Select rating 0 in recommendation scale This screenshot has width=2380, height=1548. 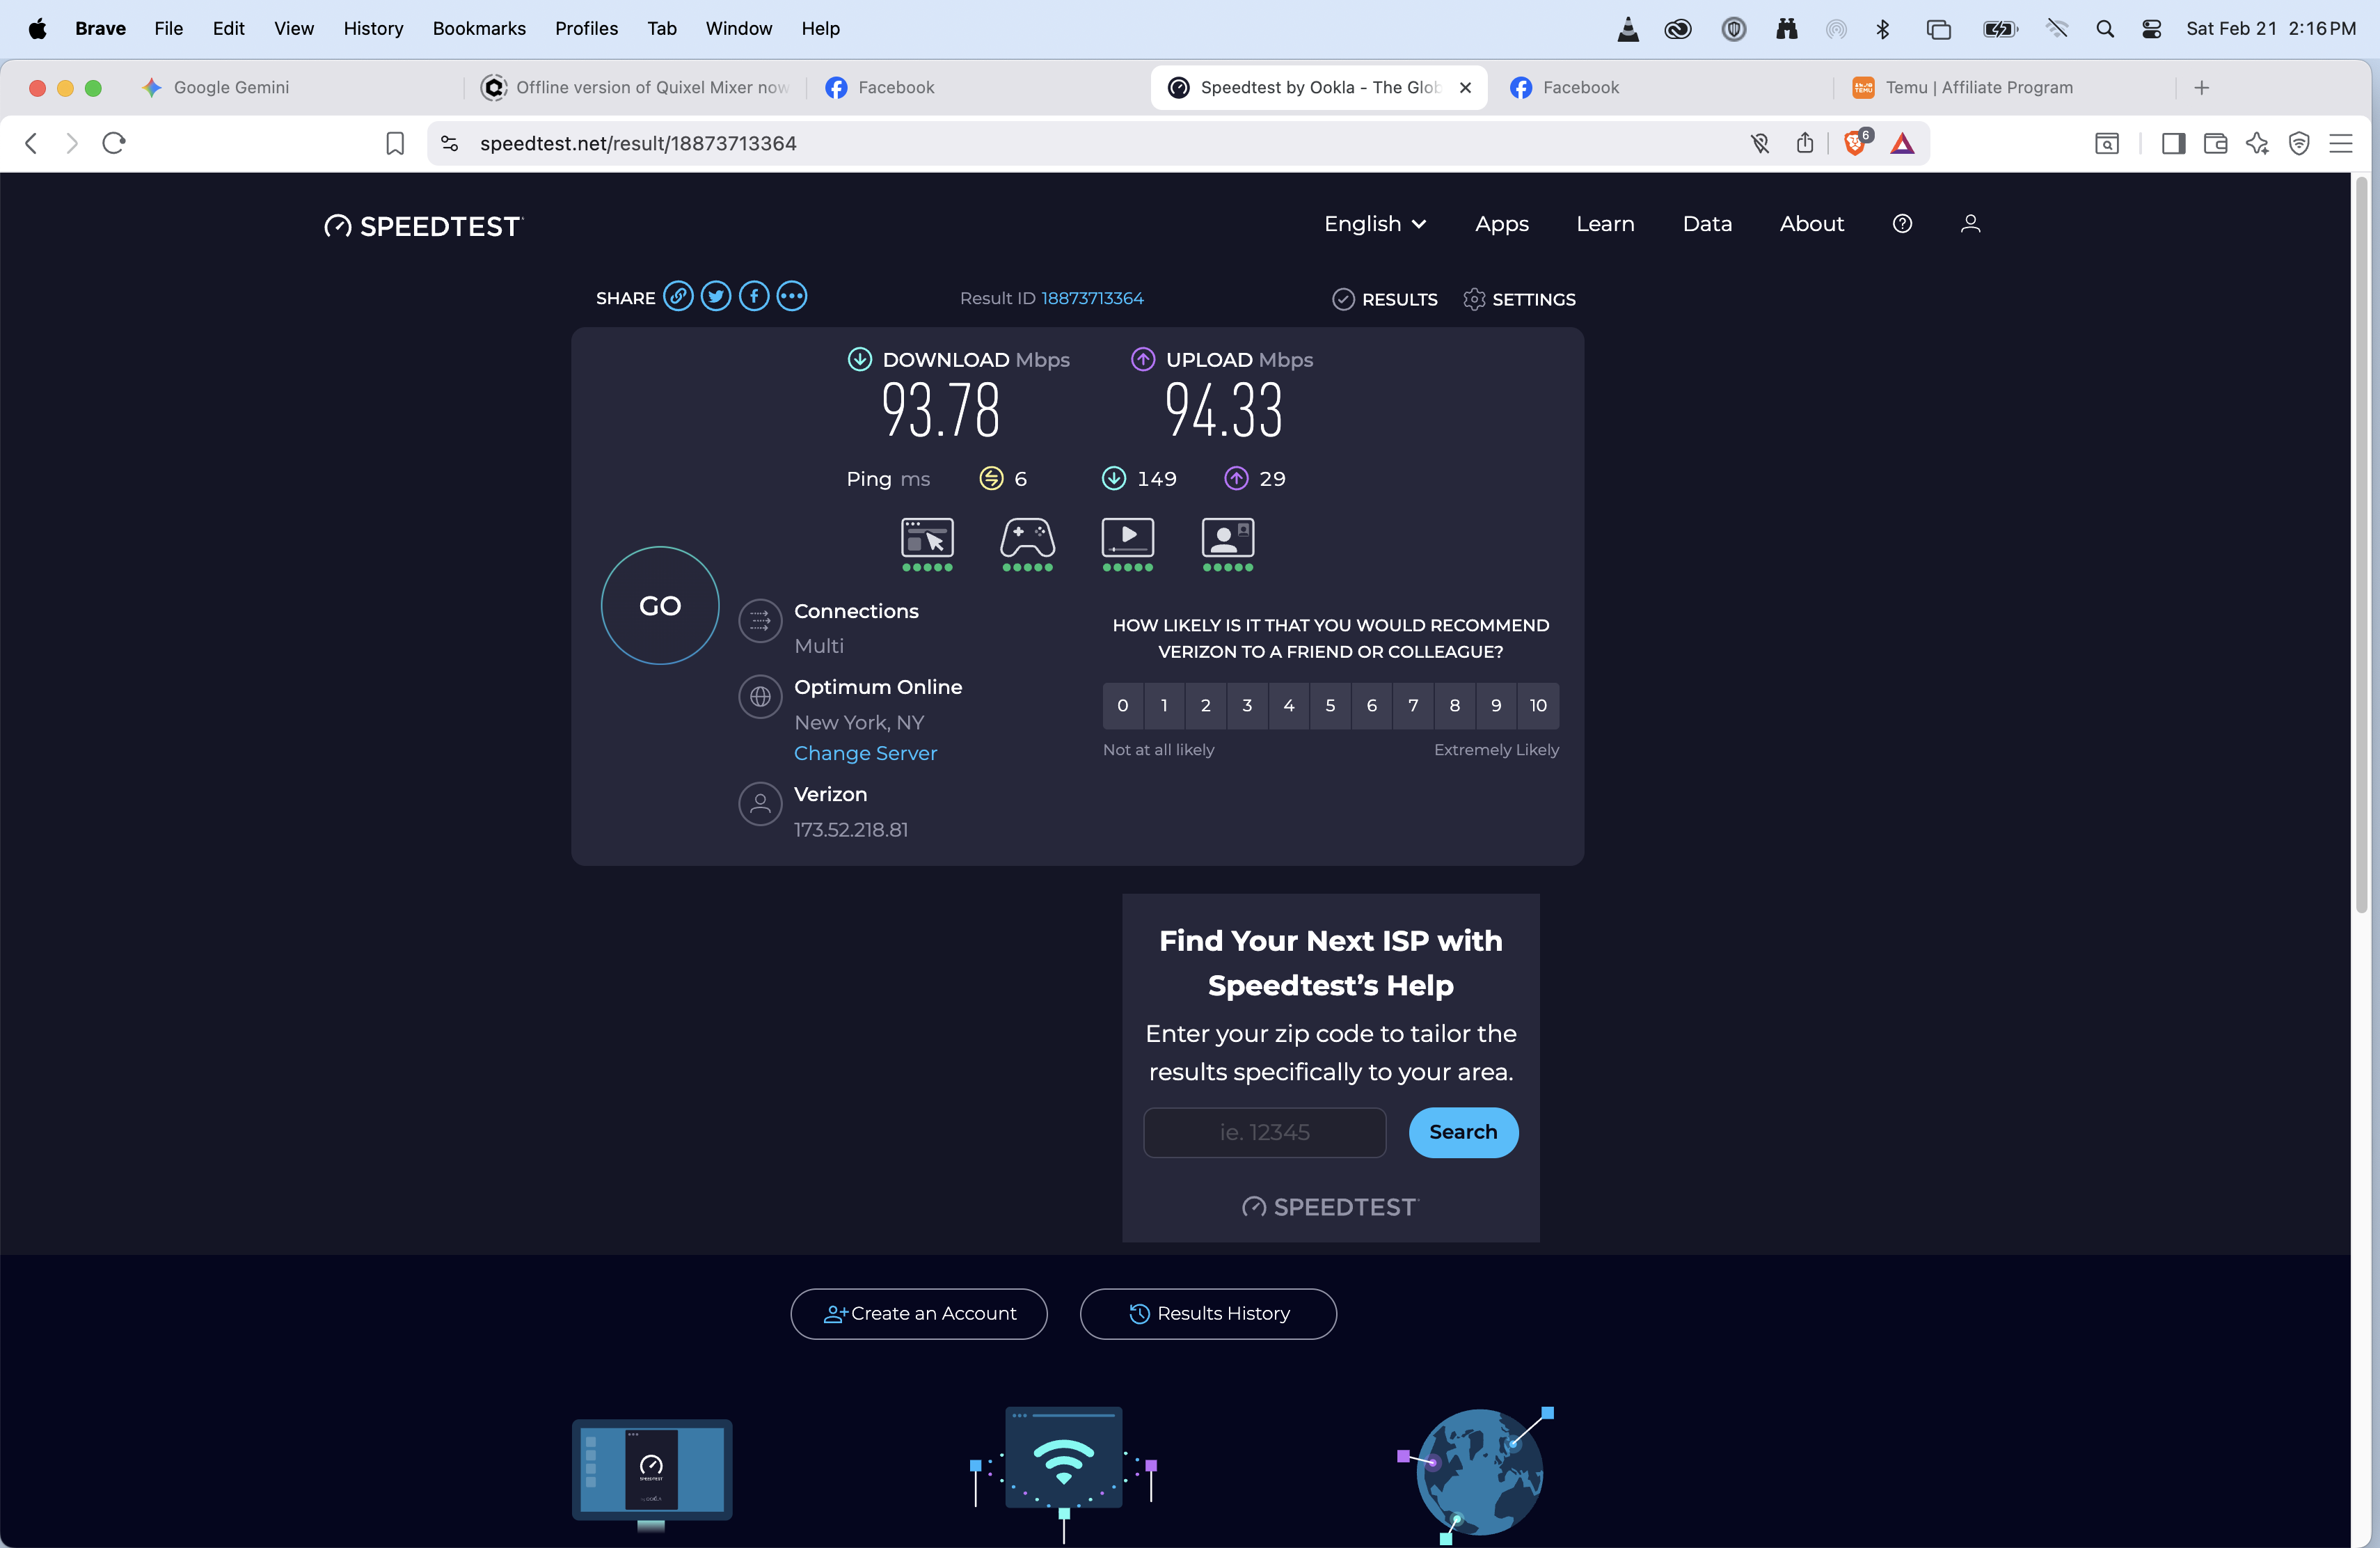pyautogui.click(x=1123, y=706)
